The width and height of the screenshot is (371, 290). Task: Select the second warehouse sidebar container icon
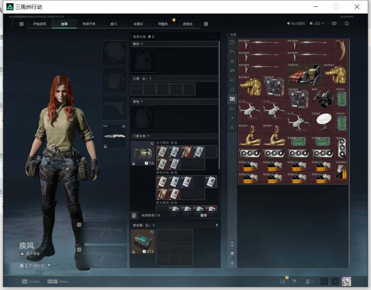tap(232, 51)
